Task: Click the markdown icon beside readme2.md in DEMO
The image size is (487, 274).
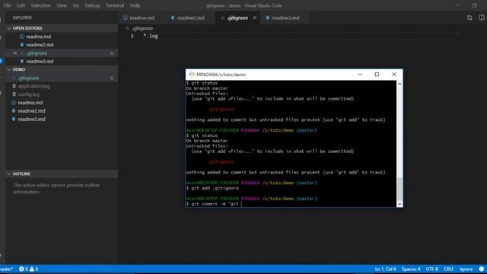Action: pyautogui.click(x=14, y=111)
